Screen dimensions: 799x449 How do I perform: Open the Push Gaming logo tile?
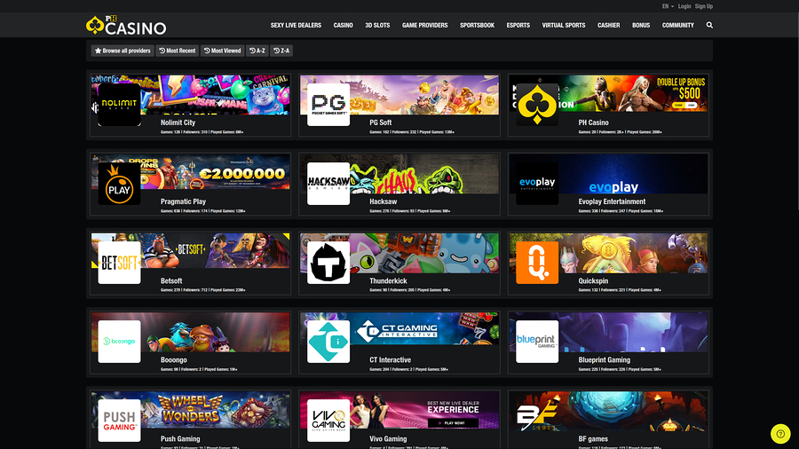[x=119, y=420]
